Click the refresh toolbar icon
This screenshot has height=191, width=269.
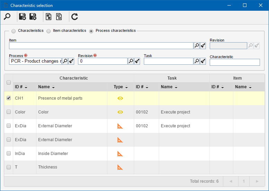tap(75, 17)
